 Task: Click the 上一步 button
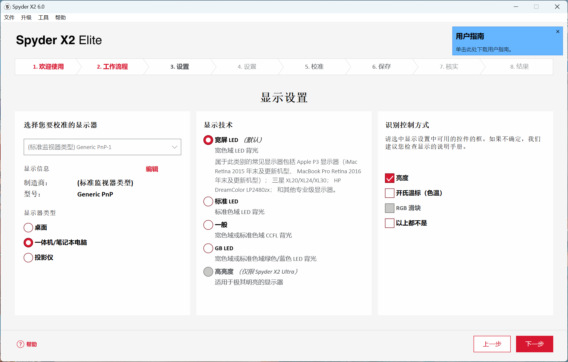tap(492, 344)
